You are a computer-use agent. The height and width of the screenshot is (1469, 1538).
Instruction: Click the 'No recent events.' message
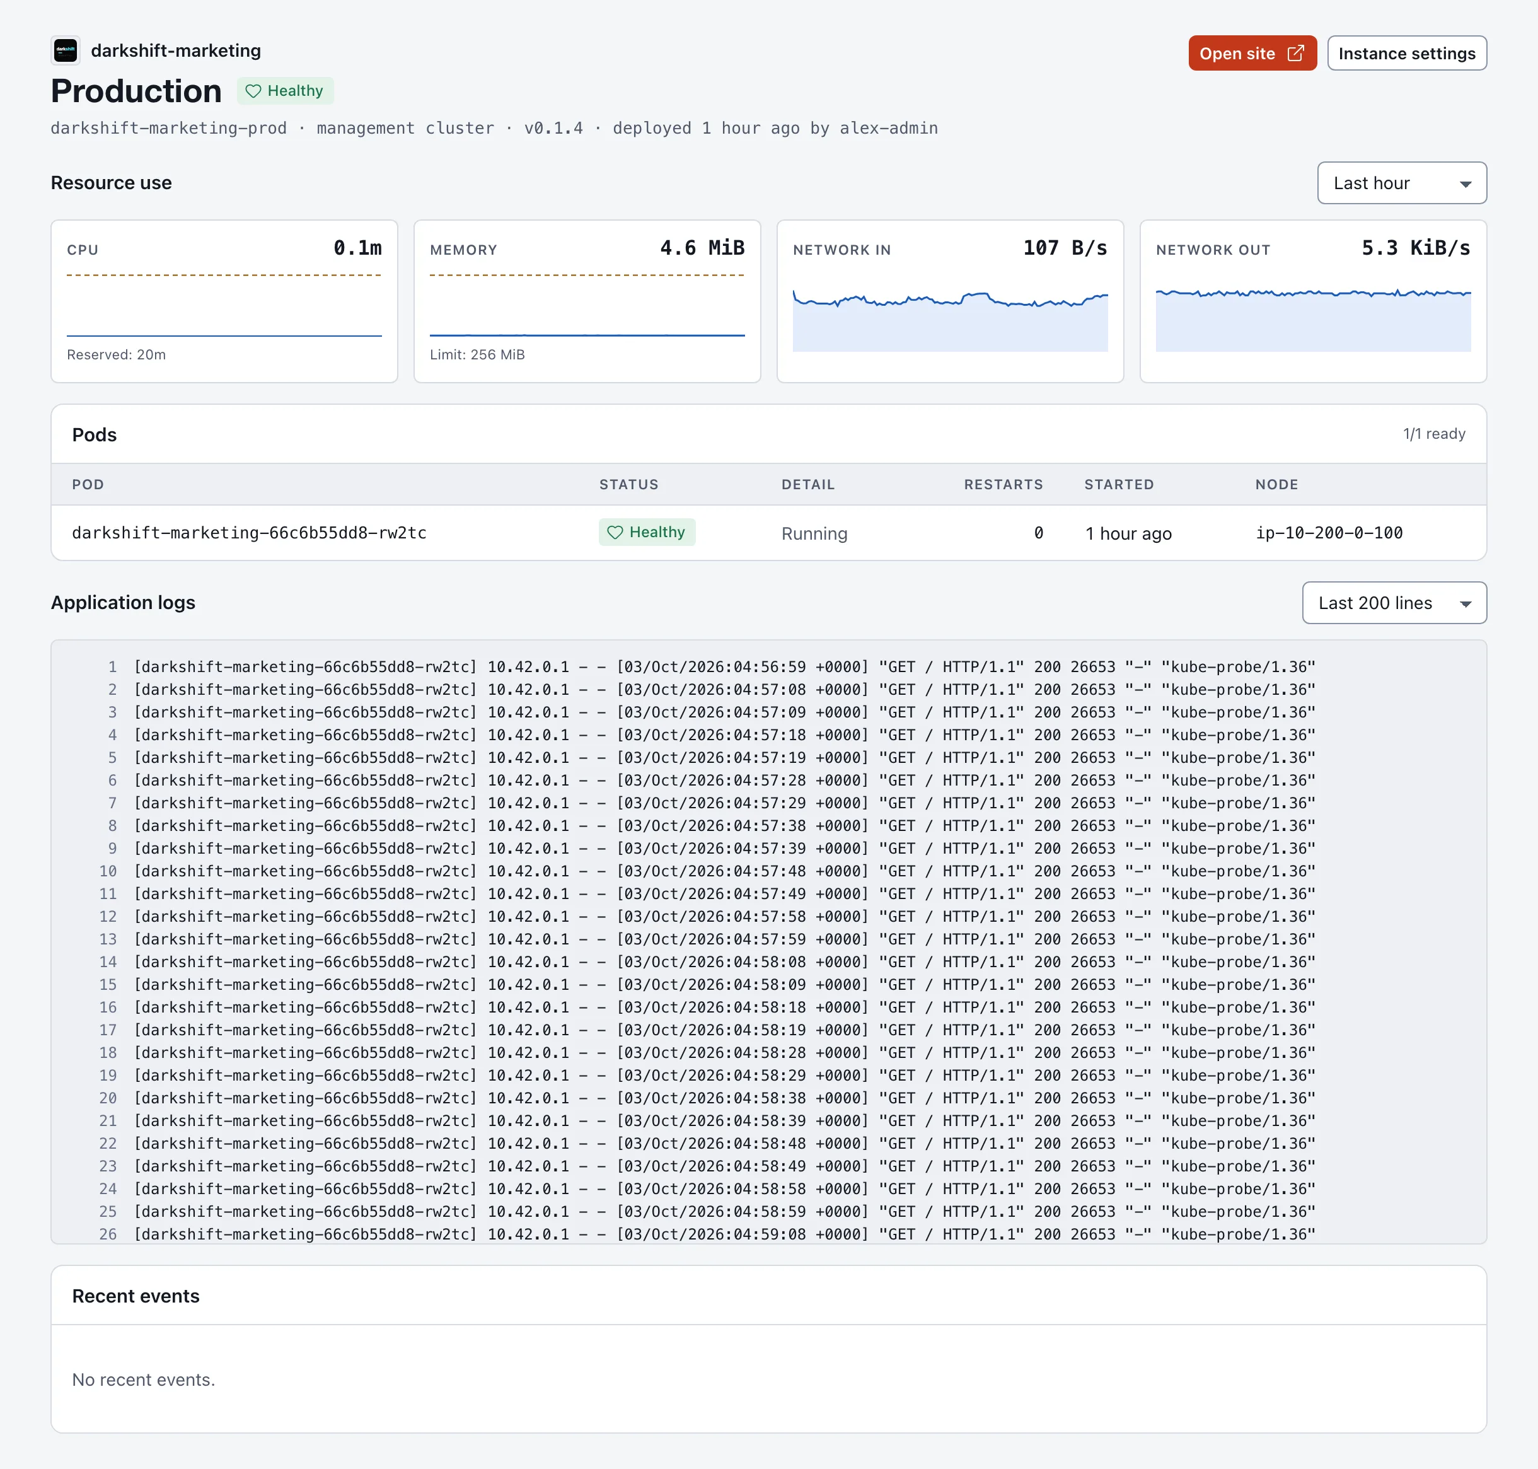(x=143, y=1379)
